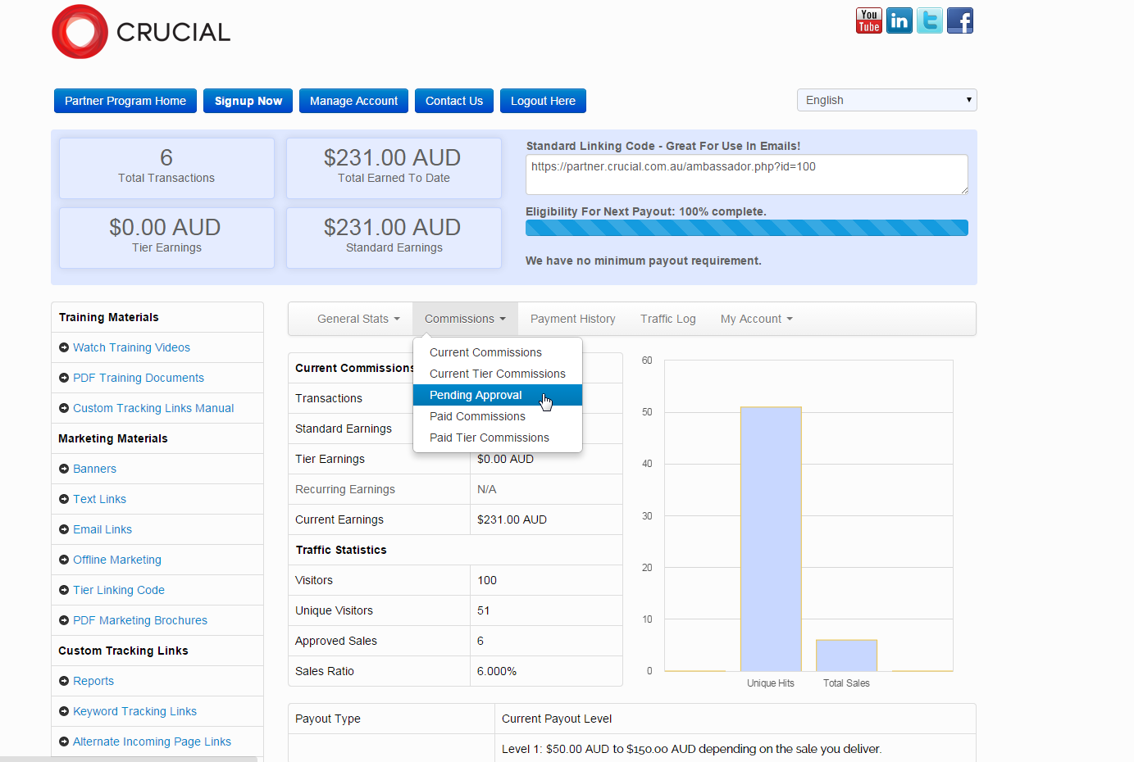
Task: Open Custom Tracking Links Manual link
Action: click(153, 408)
